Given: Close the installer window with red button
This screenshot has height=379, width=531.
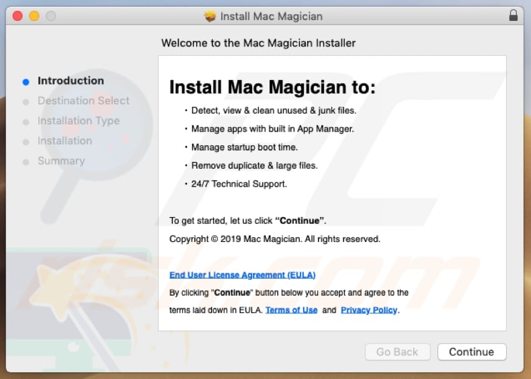Looking at the screenshot, I should (17, 16).
